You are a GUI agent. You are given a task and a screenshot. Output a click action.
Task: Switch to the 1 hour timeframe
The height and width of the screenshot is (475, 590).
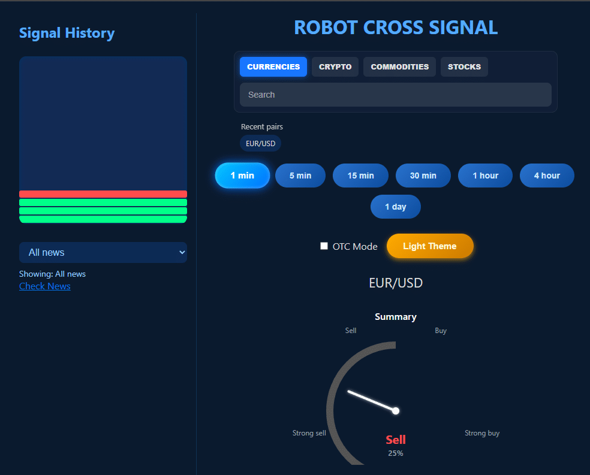485,175
